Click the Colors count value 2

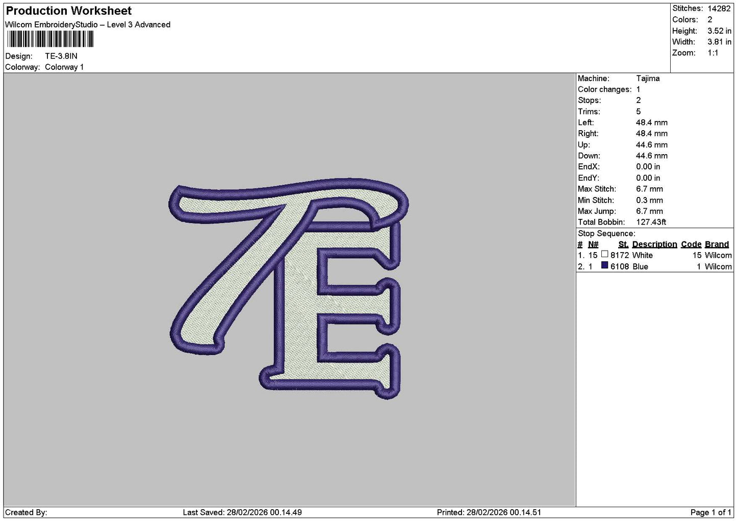(x=710, y=19)
